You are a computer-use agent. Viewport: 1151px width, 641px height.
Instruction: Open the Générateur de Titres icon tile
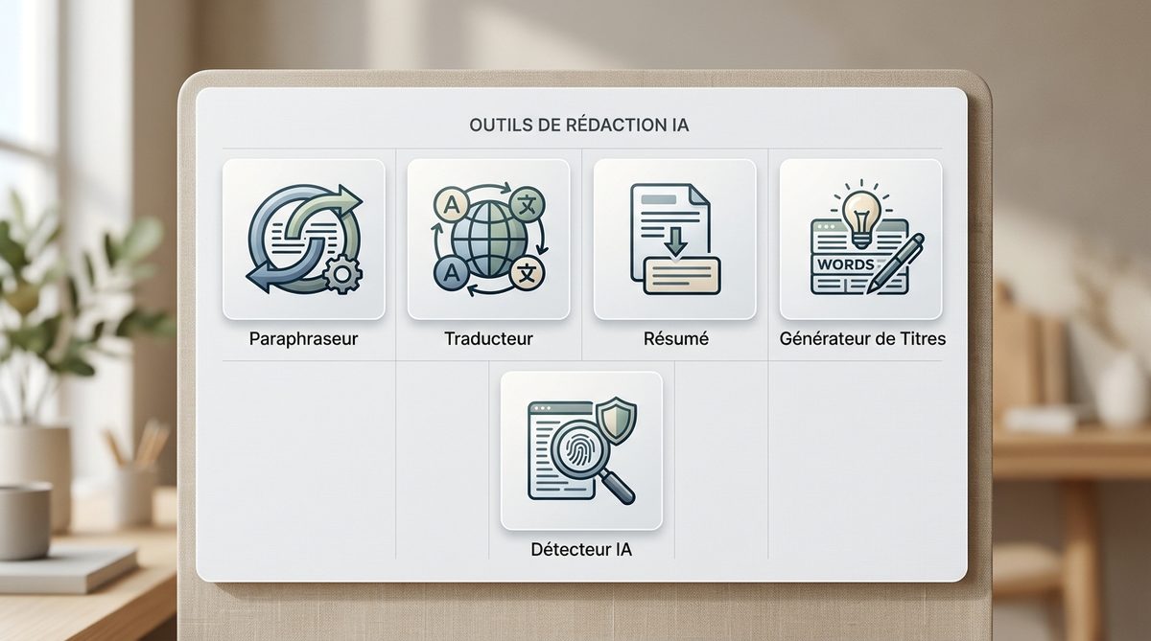coord(860,239)
